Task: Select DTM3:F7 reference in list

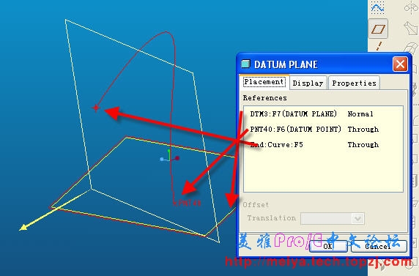Action: [294, 114]
